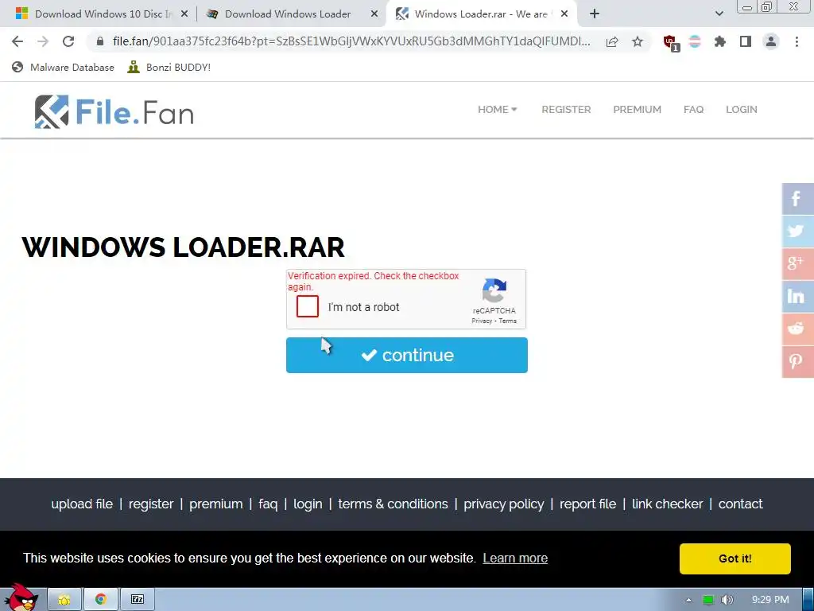
Task: Open the link checker footer link
Action: 667,504
